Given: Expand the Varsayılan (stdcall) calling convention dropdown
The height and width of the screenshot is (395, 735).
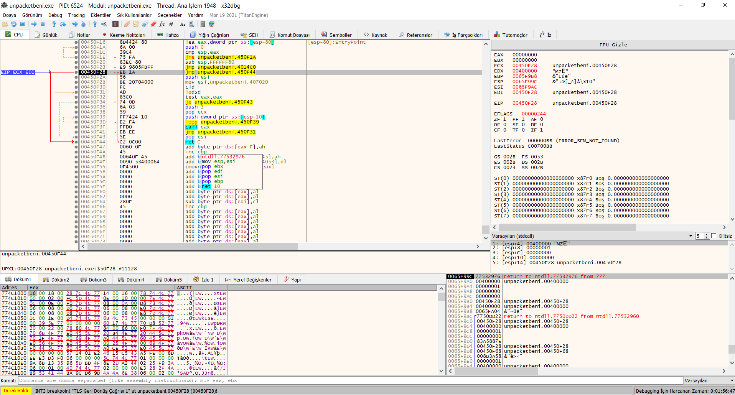Looking at the screenshot, I should tap(690, 236).
